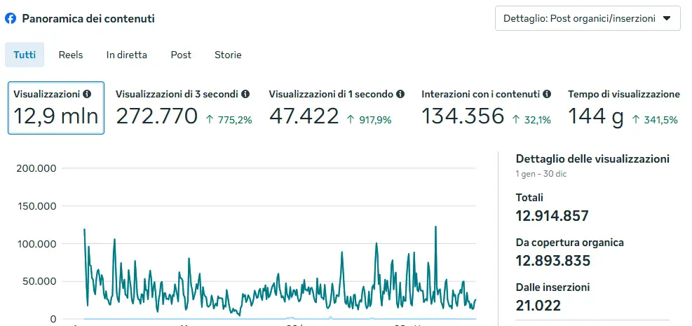692x326 pixels.
Task: Click the chart's first spike at far left
Action: (x=85, y=230)
